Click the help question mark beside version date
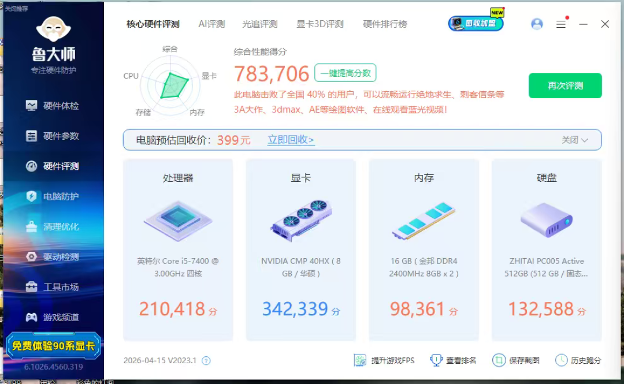Image resolution: width=624 pixels, height=384 pixels. [206, 360]
